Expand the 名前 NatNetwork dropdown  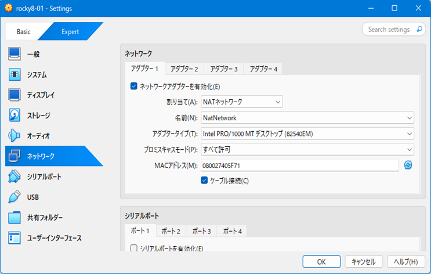(x=307, y=118)
